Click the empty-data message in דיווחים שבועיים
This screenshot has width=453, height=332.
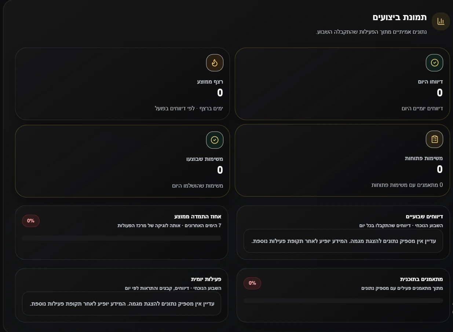343,241
